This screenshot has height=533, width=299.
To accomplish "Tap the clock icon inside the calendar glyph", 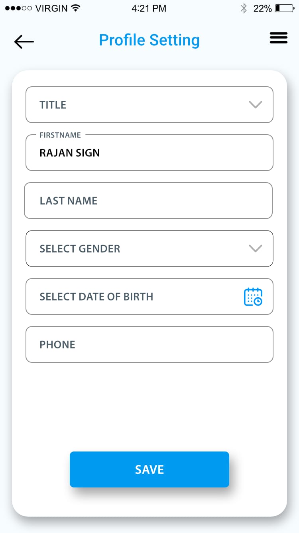I will [259, 301].
